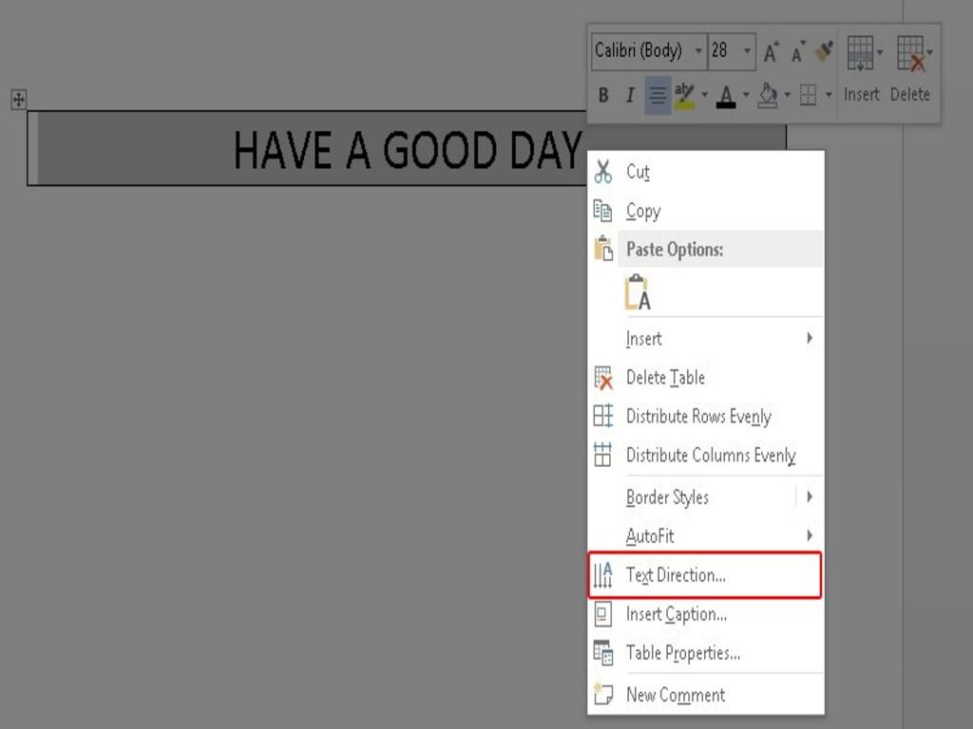This screenshot has width=973, height=729.
Task: Open the font name dropdown
Action: tap(699, 51)
